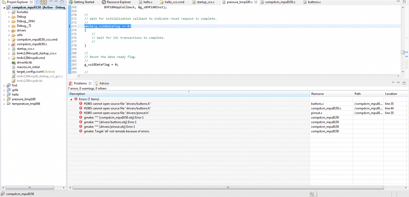Expand the grlib project
Image resolution: width=409 pixels, height=197 pixels.
4,90
